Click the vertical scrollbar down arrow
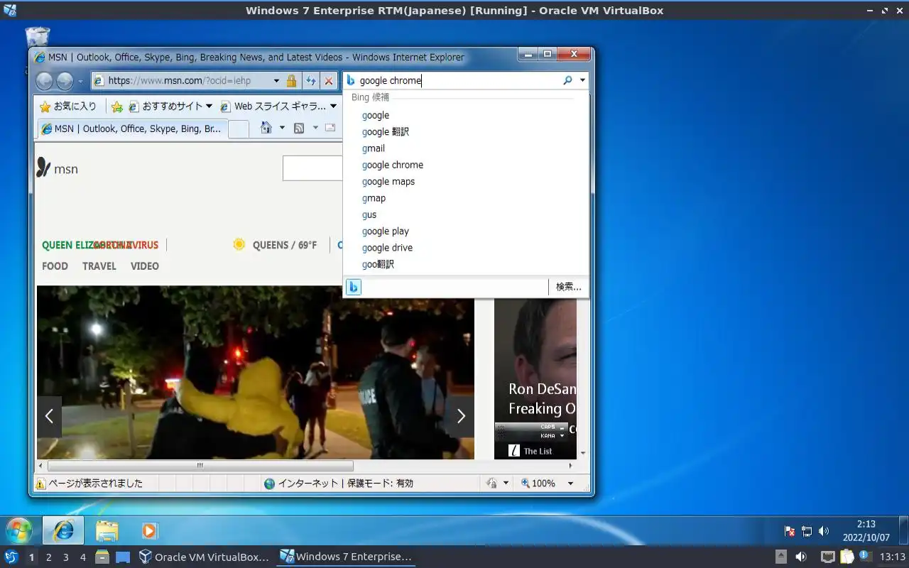The width and height of the screenshot is (909, 568). click(x=583, y=453)
